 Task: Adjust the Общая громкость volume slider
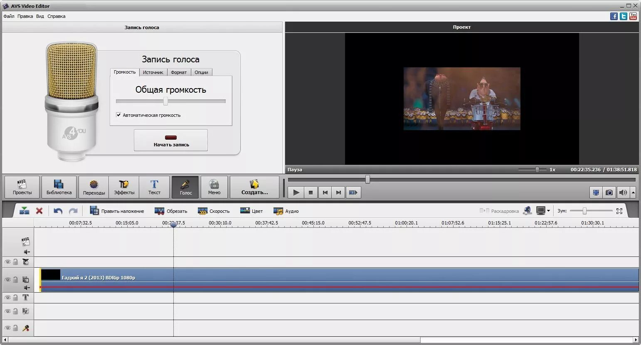click(x=165, y=101)
